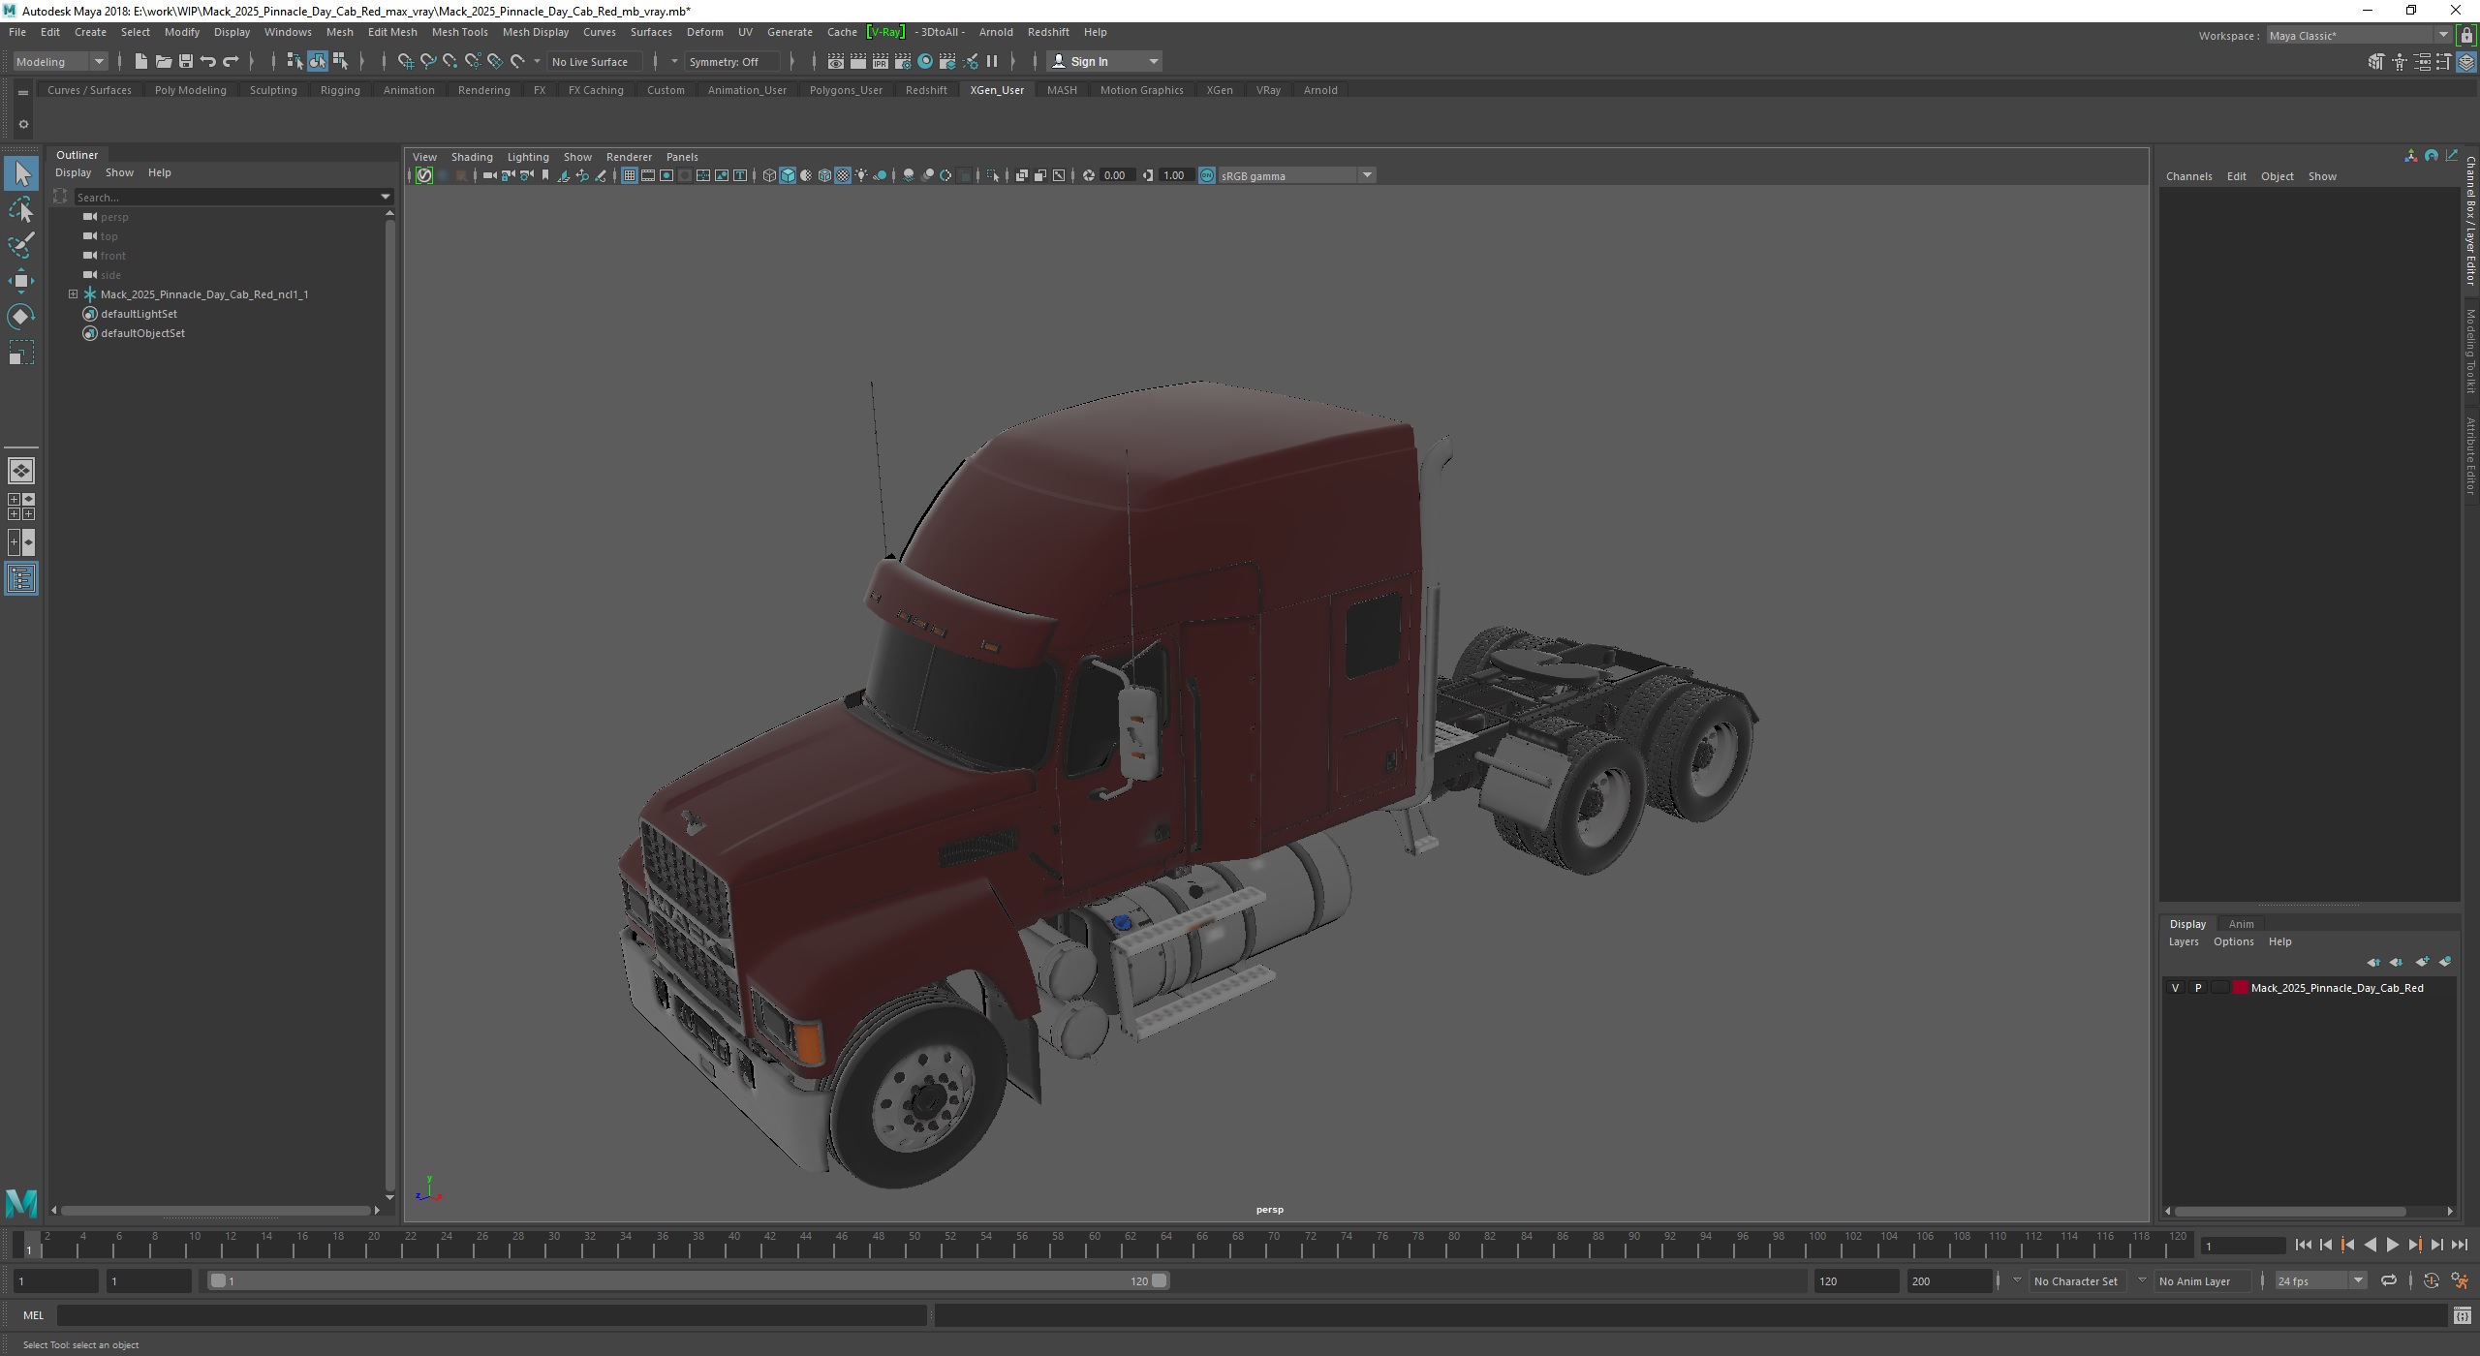Pause viewport display update

coord(992,61)
